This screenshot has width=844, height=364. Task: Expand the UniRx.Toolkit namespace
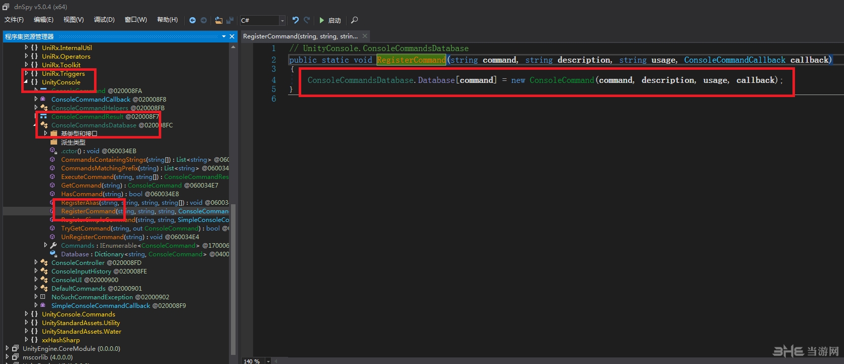(26, 65)
